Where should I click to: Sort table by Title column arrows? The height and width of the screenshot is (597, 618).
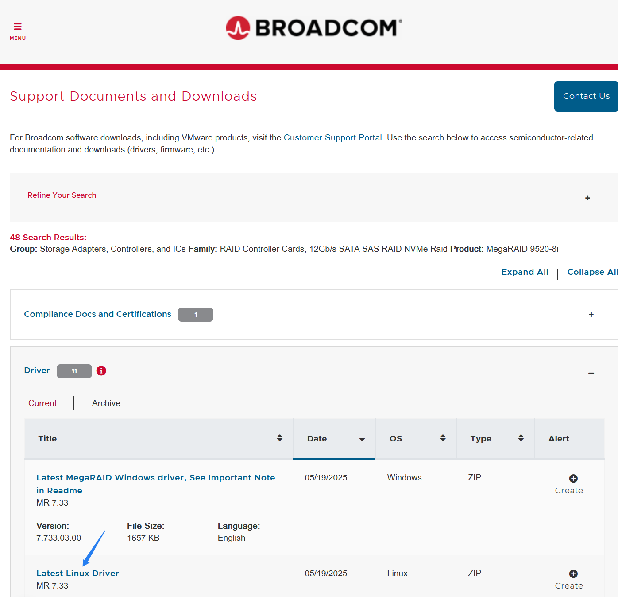[x=280, y=438]
